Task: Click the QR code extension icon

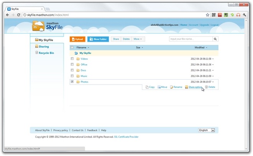Action: [214, 15]
